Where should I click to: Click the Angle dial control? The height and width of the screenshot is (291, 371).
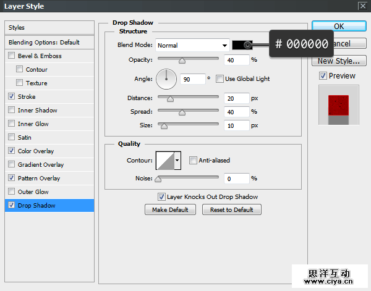[x=166, y=78]
